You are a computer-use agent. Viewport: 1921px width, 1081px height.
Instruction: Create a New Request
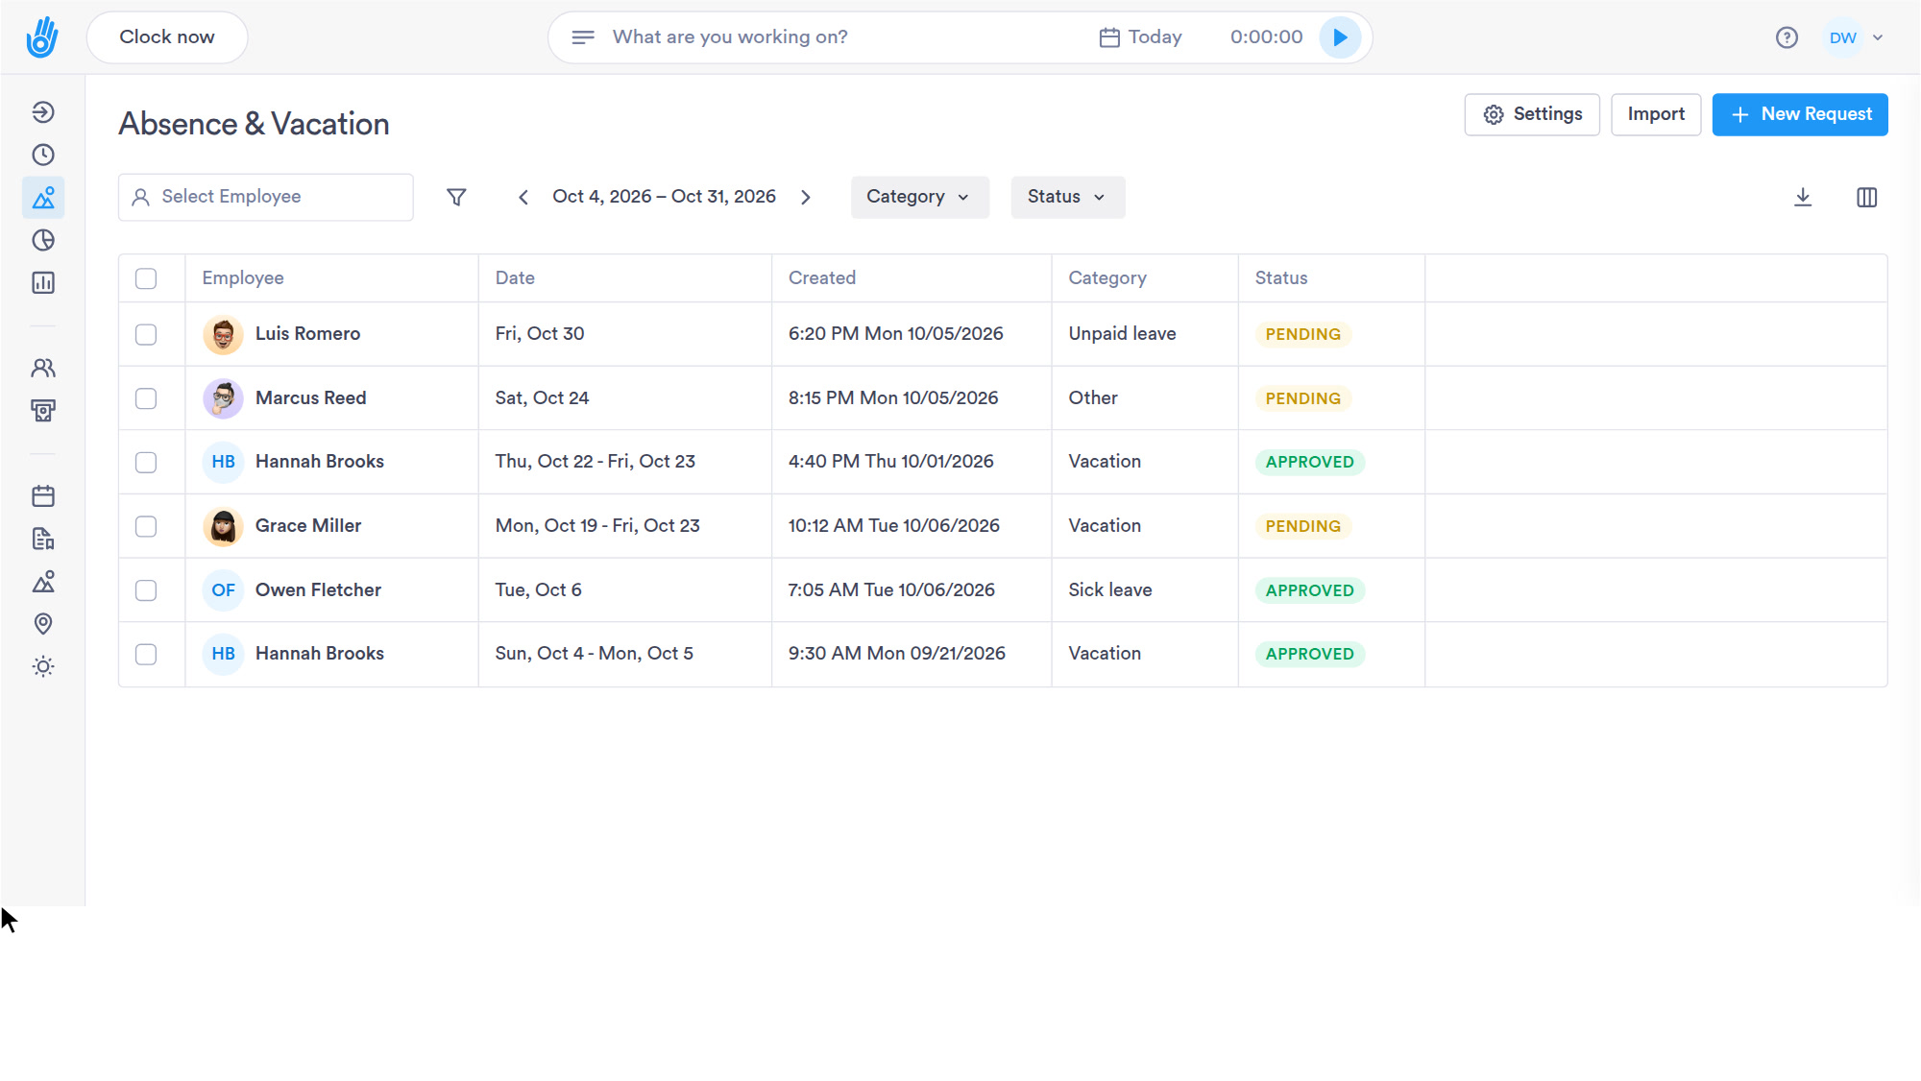coord(1800,114)
